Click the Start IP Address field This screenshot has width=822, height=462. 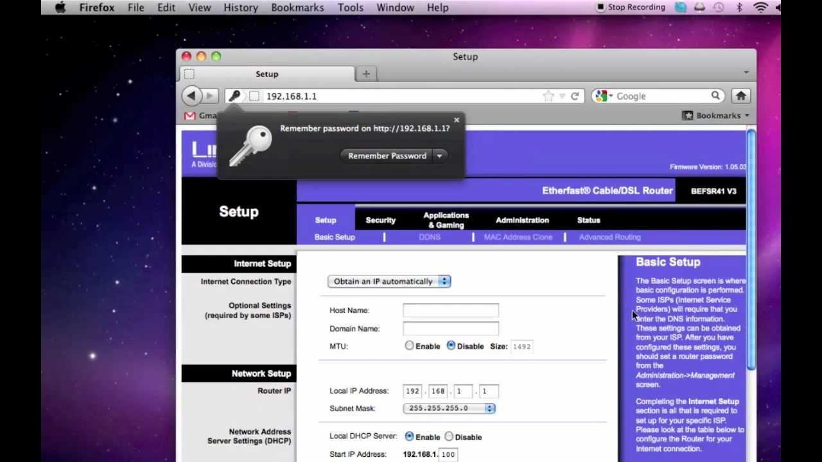click(448, 454)
